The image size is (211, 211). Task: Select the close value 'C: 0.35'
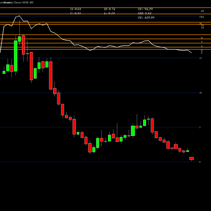point(76,14)
